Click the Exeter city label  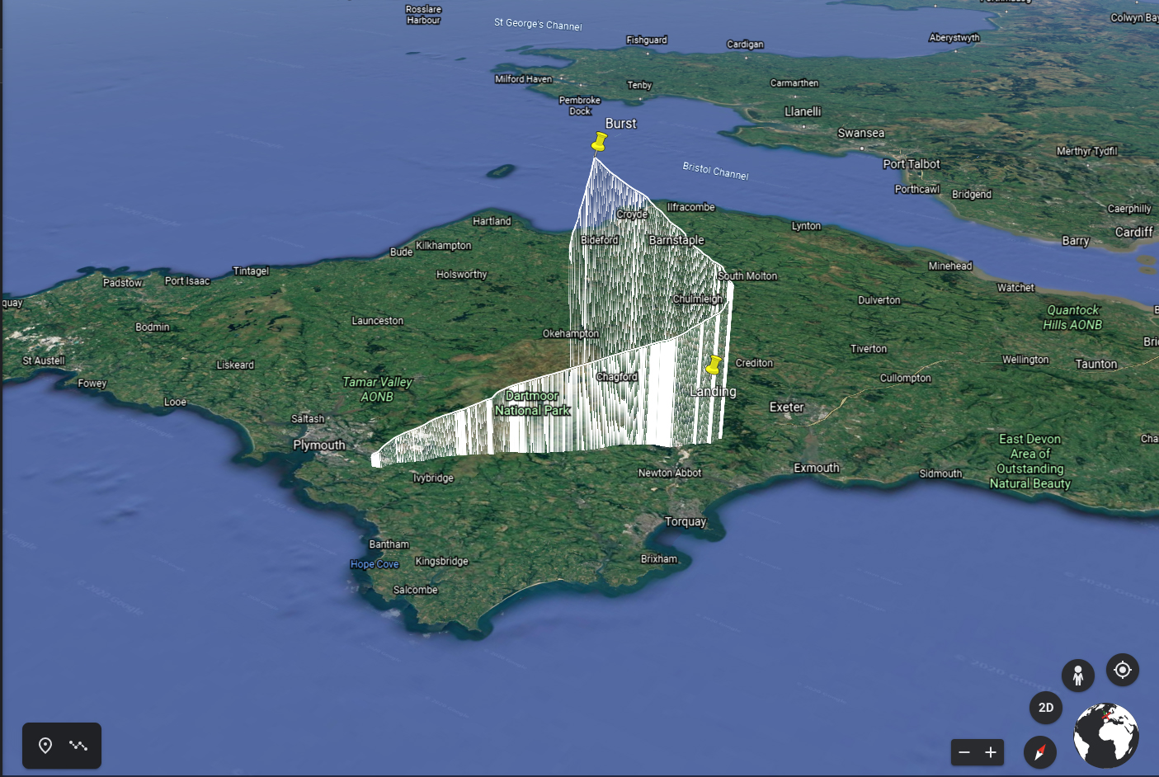point(787,407)
